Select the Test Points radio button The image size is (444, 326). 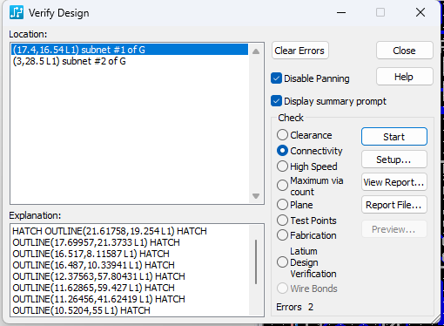coord(282,221)
